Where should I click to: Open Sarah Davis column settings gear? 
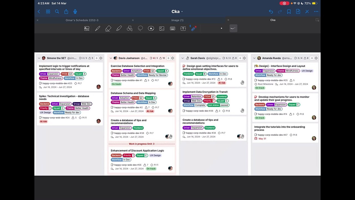point(244,58)
